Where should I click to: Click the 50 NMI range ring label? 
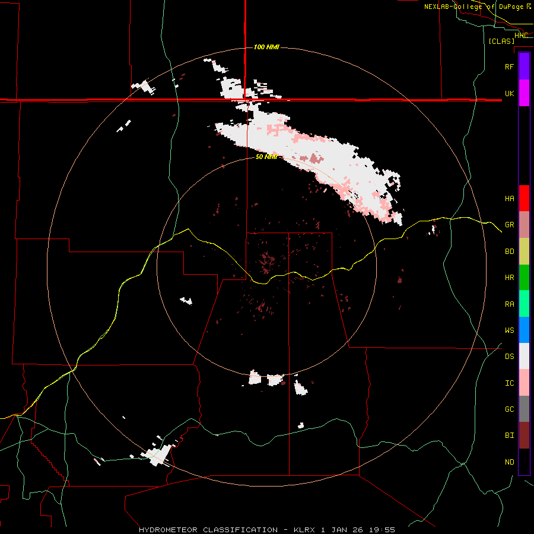click(266, 157)
